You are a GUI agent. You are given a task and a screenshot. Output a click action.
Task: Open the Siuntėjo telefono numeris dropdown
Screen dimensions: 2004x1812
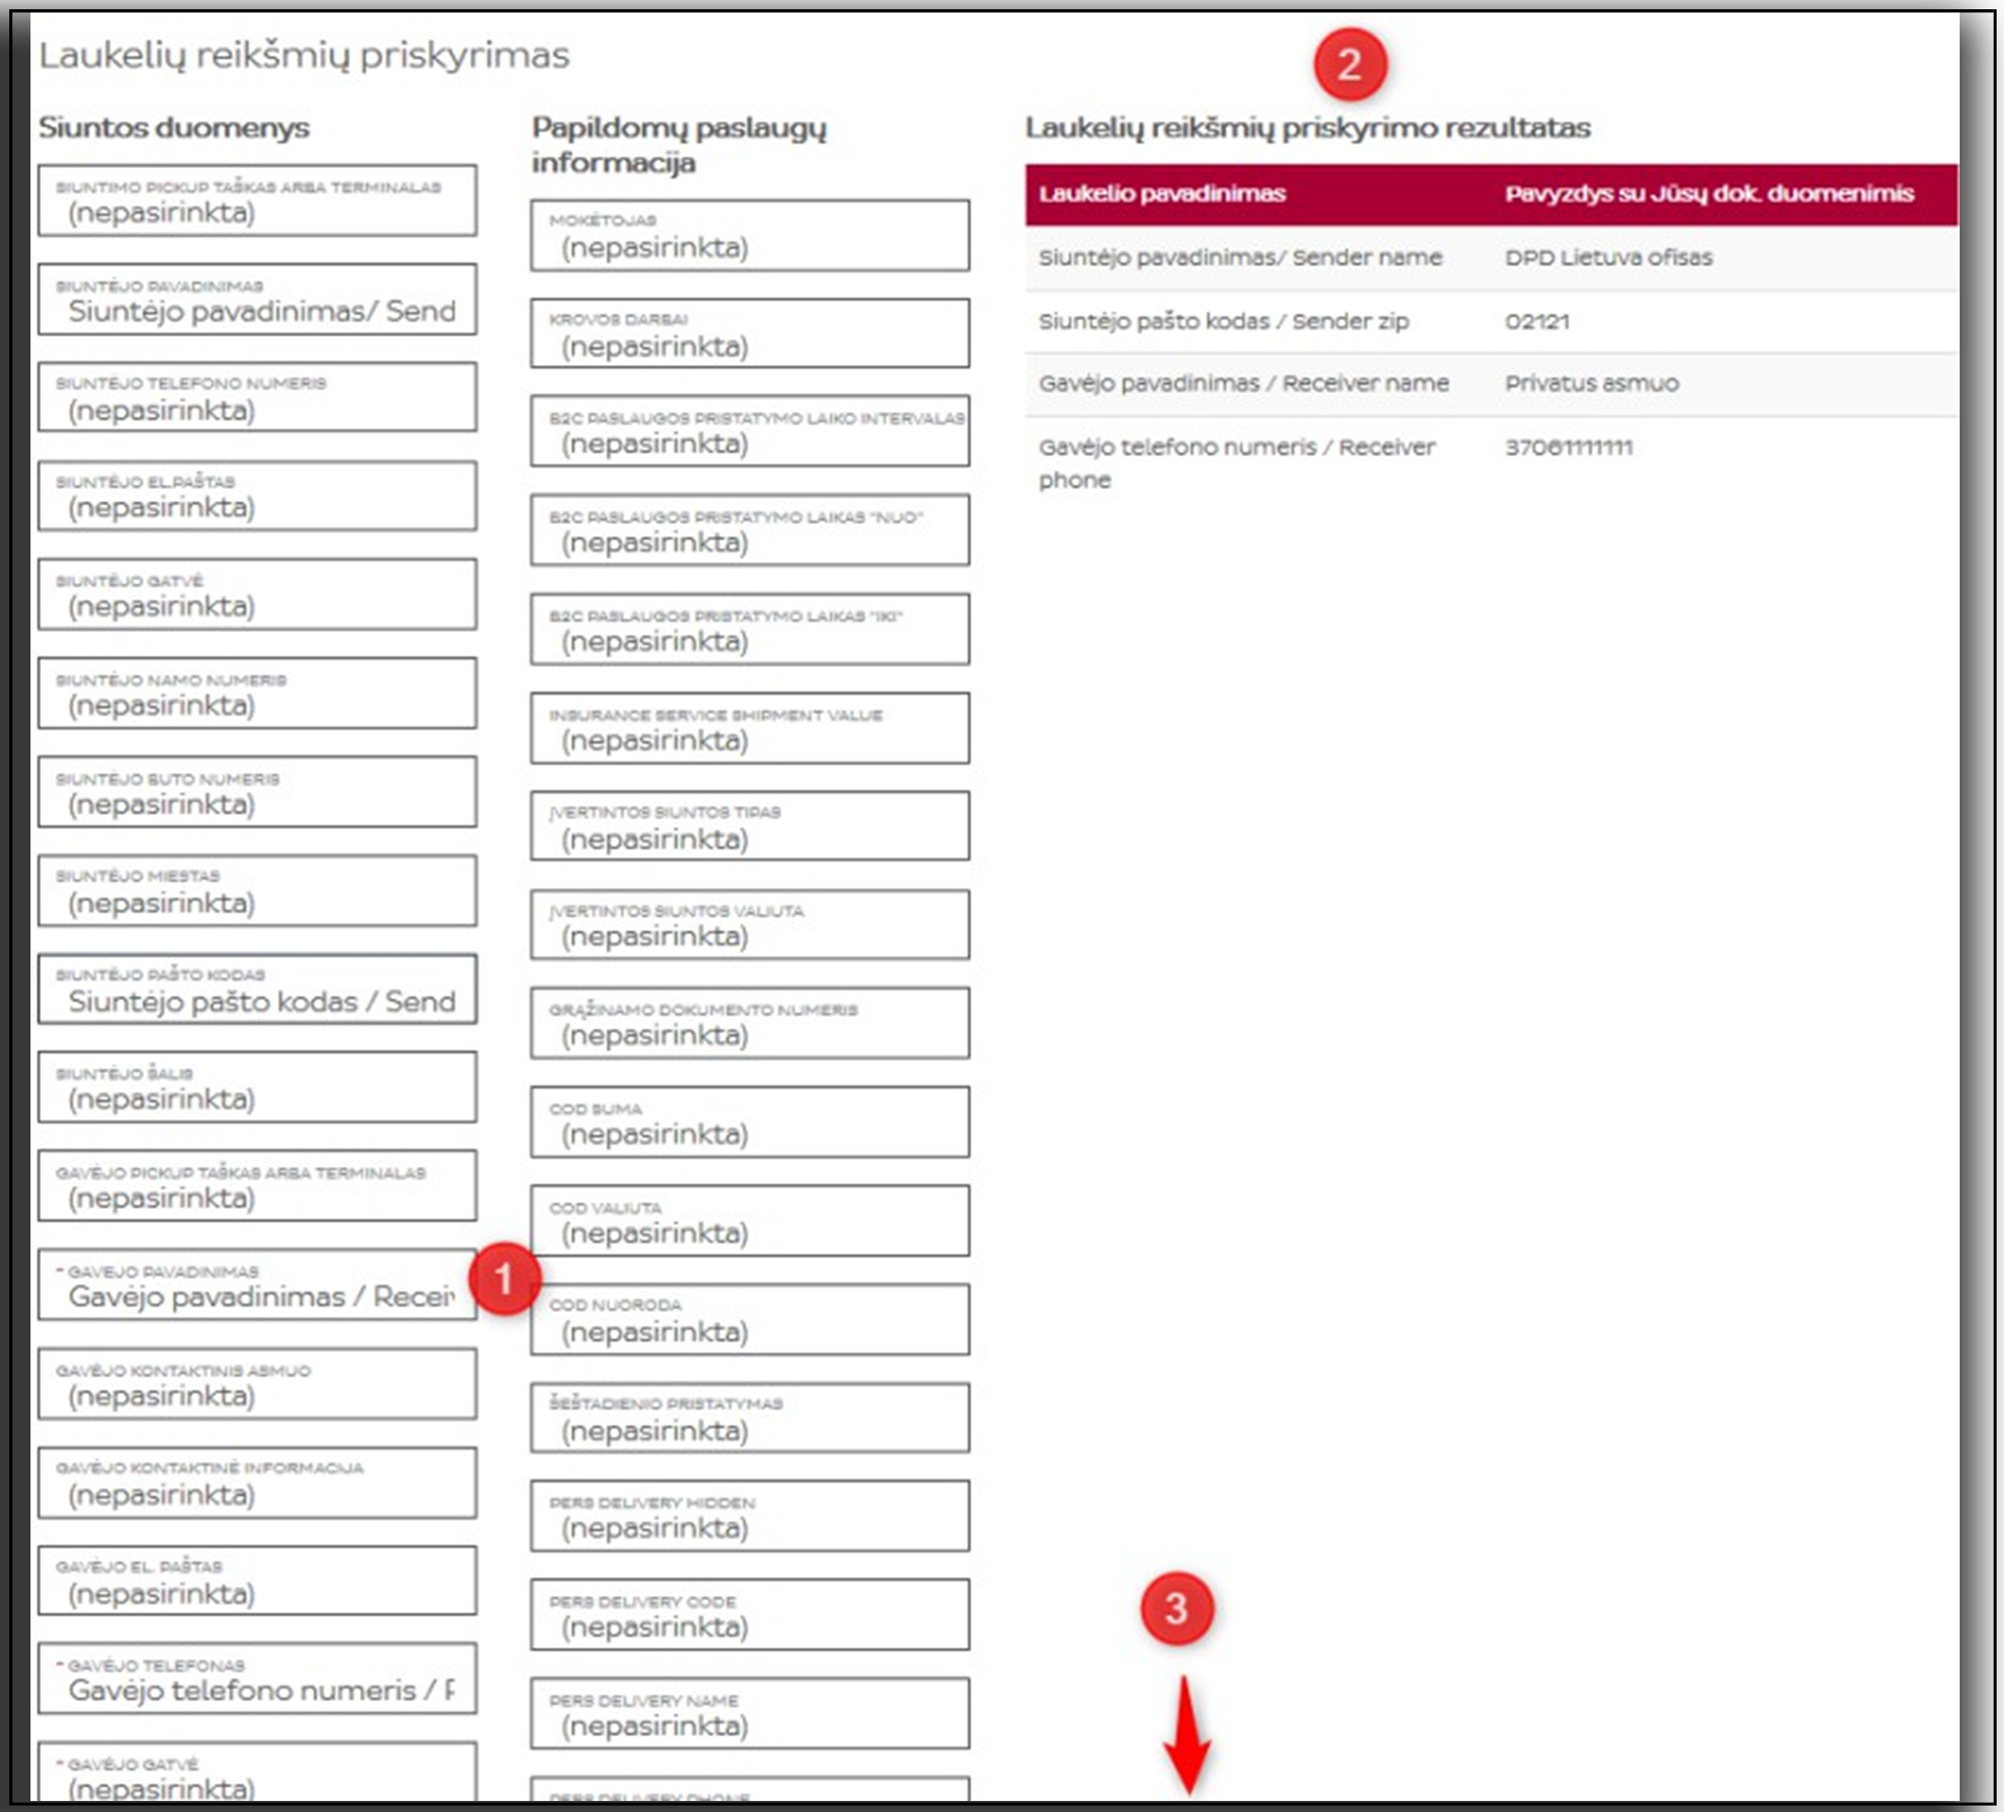click(x=257, y=397)
